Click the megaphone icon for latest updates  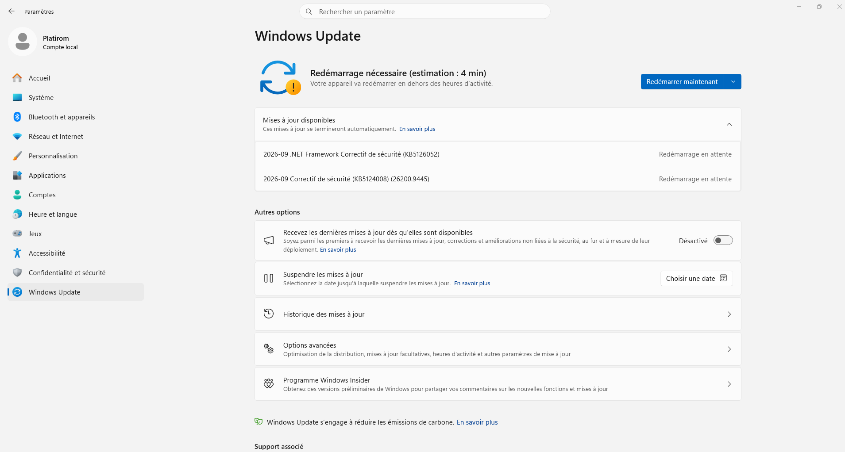click(269, 240)
